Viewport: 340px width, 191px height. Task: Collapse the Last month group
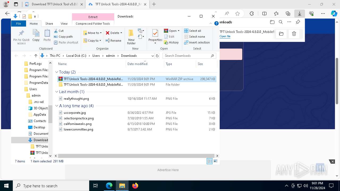coord(57,92)
